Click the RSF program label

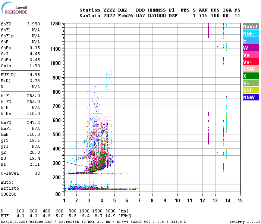(x=173, y=16)
